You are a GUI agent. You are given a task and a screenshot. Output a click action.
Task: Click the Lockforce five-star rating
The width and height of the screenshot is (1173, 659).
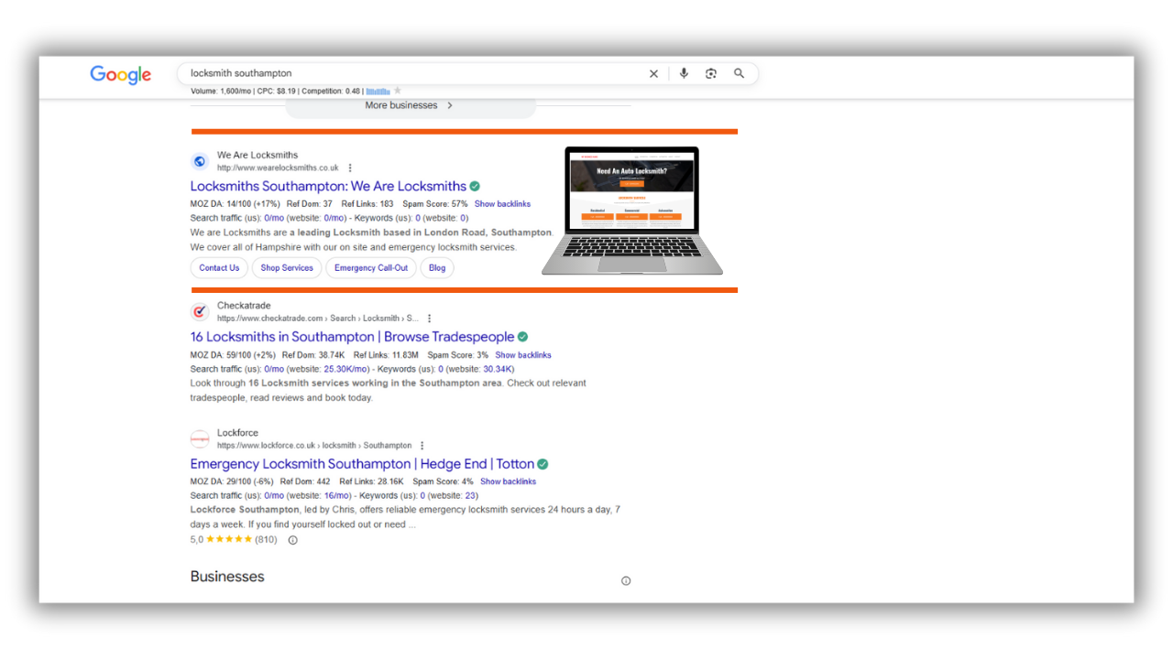tap(229, 540)
